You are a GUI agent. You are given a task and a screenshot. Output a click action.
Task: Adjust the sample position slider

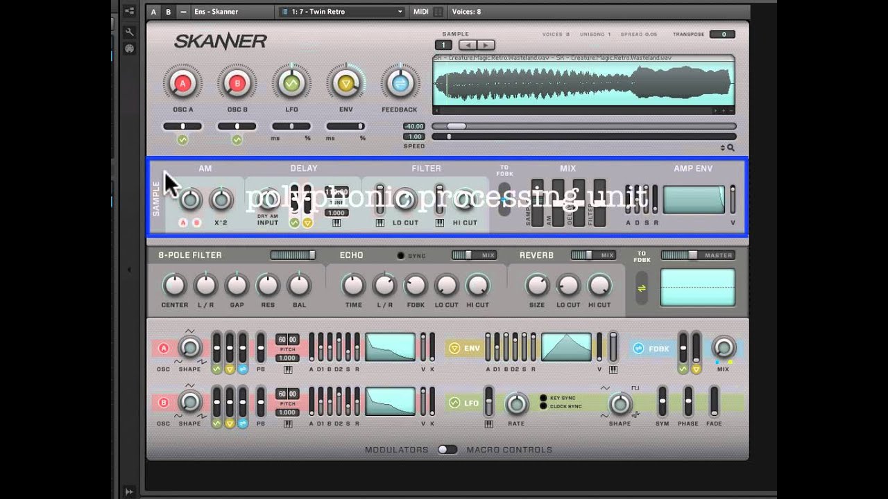(x=583, y=126)
